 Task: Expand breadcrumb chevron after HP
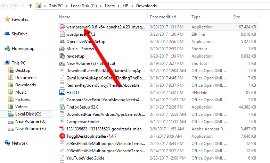click(132, 6)
